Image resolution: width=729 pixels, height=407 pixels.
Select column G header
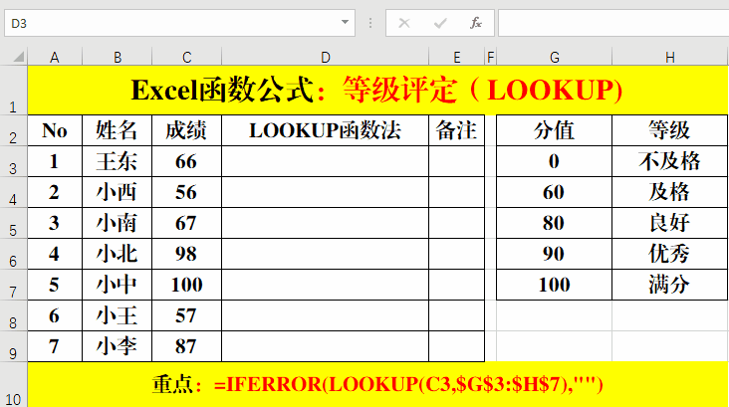[554, 57]
